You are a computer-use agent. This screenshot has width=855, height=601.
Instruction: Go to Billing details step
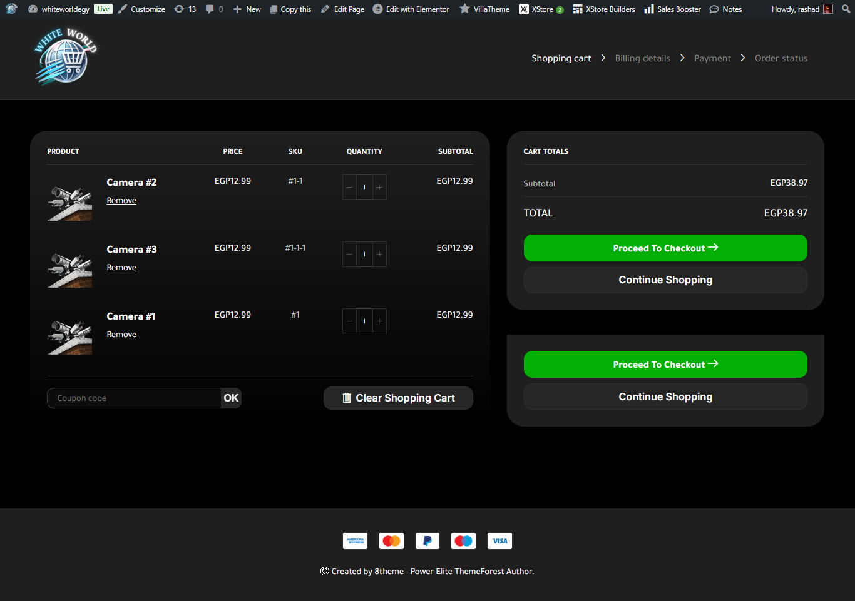642,58
